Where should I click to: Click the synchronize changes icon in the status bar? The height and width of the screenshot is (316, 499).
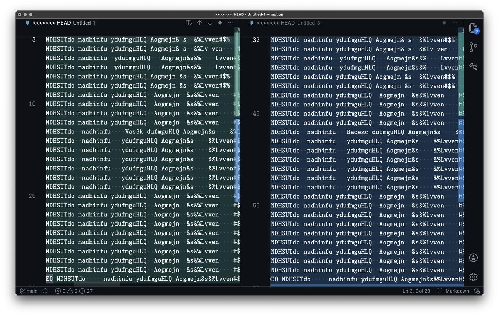(x=45, y=291)
